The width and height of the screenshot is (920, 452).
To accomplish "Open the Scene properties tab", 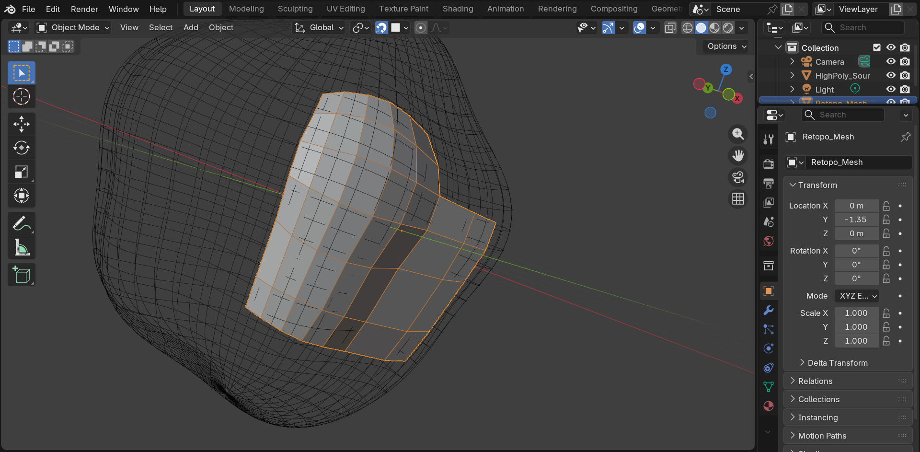I will pyautogui.click(x=769, y=221).
